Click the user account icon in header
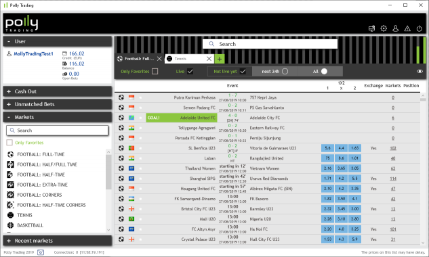This screenshot has height=257, width=429. tap(395, 28)
